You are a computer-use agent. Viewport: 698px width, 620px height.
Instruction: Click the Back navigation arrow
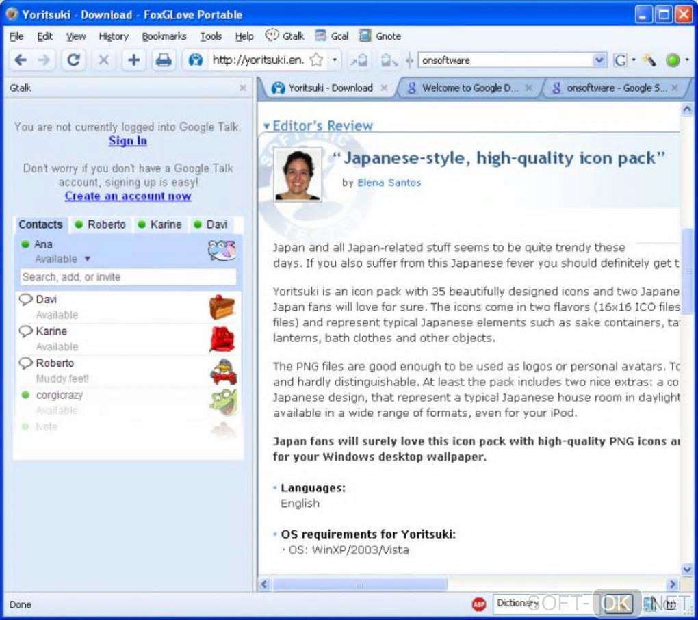pos(21,60)
